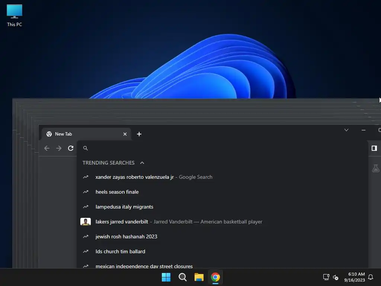Open the notification bell icon

coord(371,277)
